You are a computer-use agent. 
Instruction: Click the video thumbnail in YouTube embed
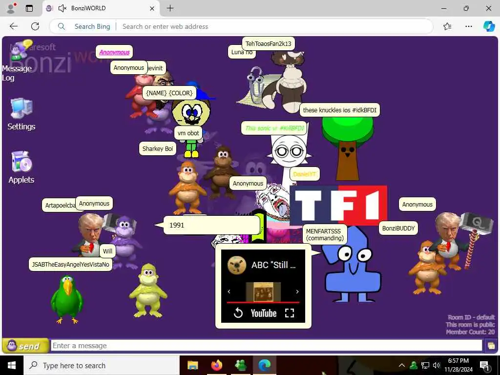click(x=263, y=292)
